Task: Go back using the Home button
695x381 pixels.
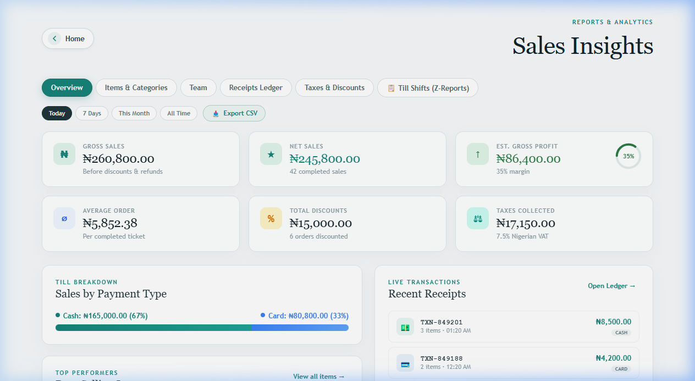Action: (x=68, y=38)
